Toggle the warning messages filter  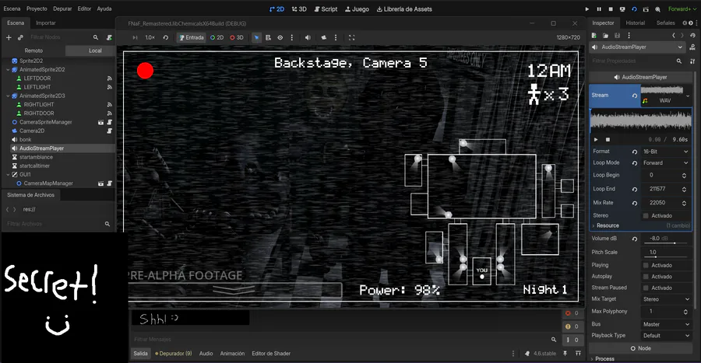pos(572,326)
